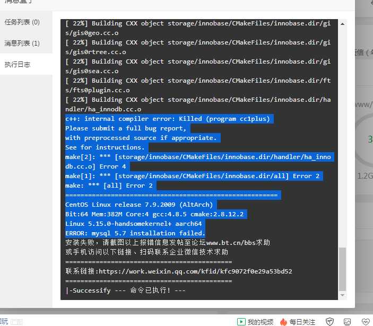Click the log scrollbar up arrow
Viewport: 373px width, 326px height.
[342, 24]
